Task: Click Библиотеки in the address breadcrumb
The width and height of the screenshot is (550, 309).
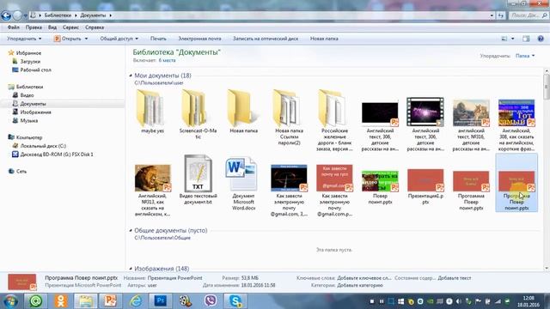Action: pos(58,15)
